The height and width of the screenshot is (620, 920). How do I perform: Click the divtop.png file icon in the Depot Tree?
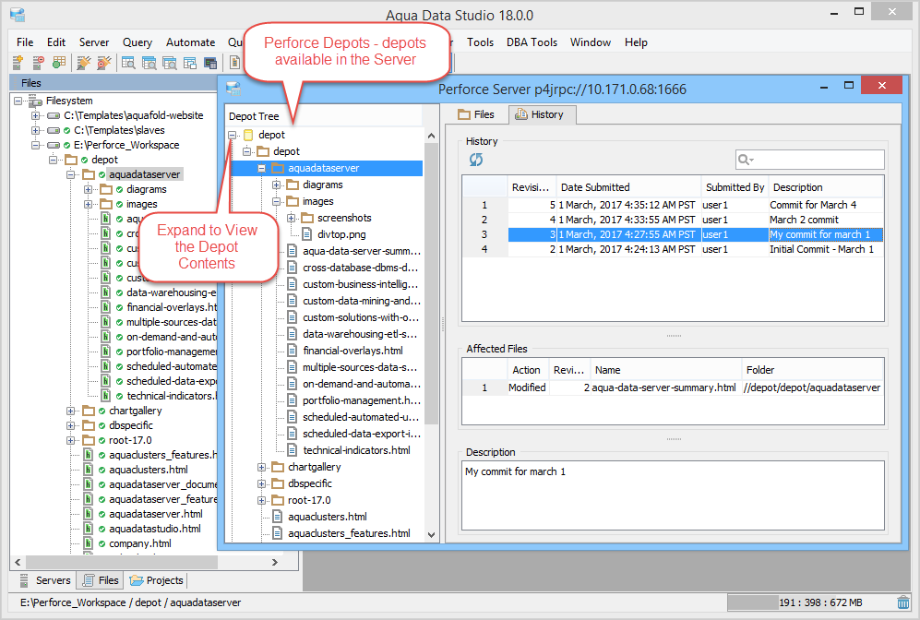point(306,234)
